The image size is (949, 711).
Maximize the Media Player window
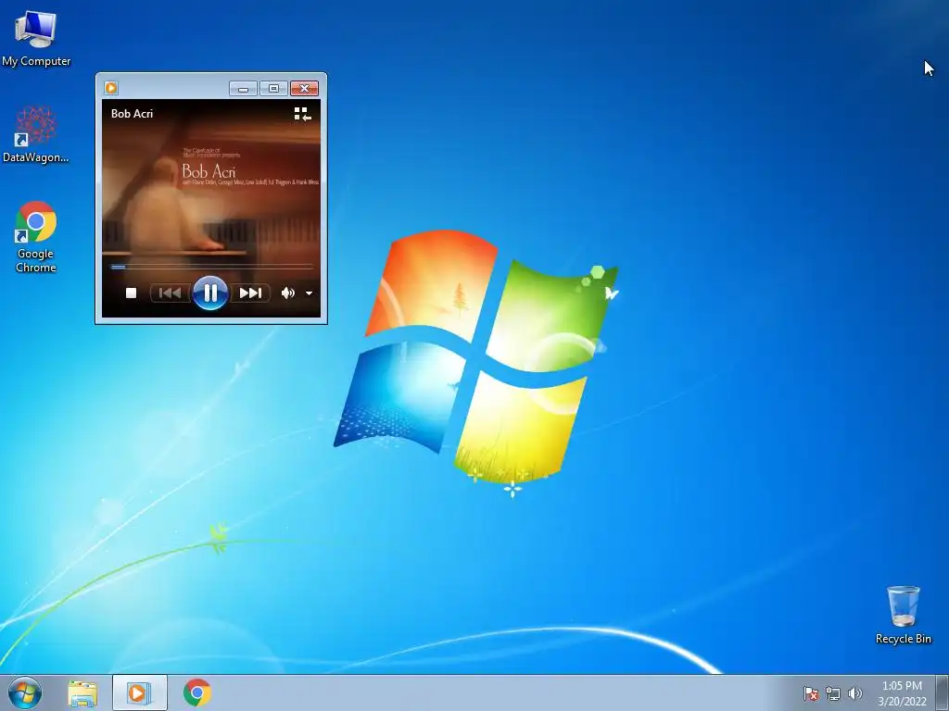273,89
